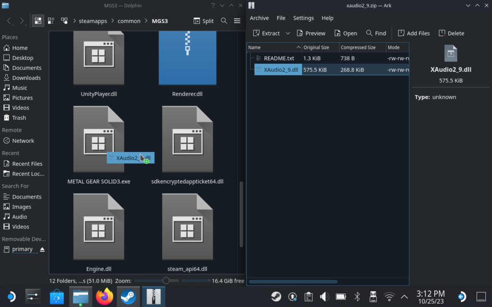Open System Settings taskbar icon
492x307 pixels.
click(x=33, y=296)
